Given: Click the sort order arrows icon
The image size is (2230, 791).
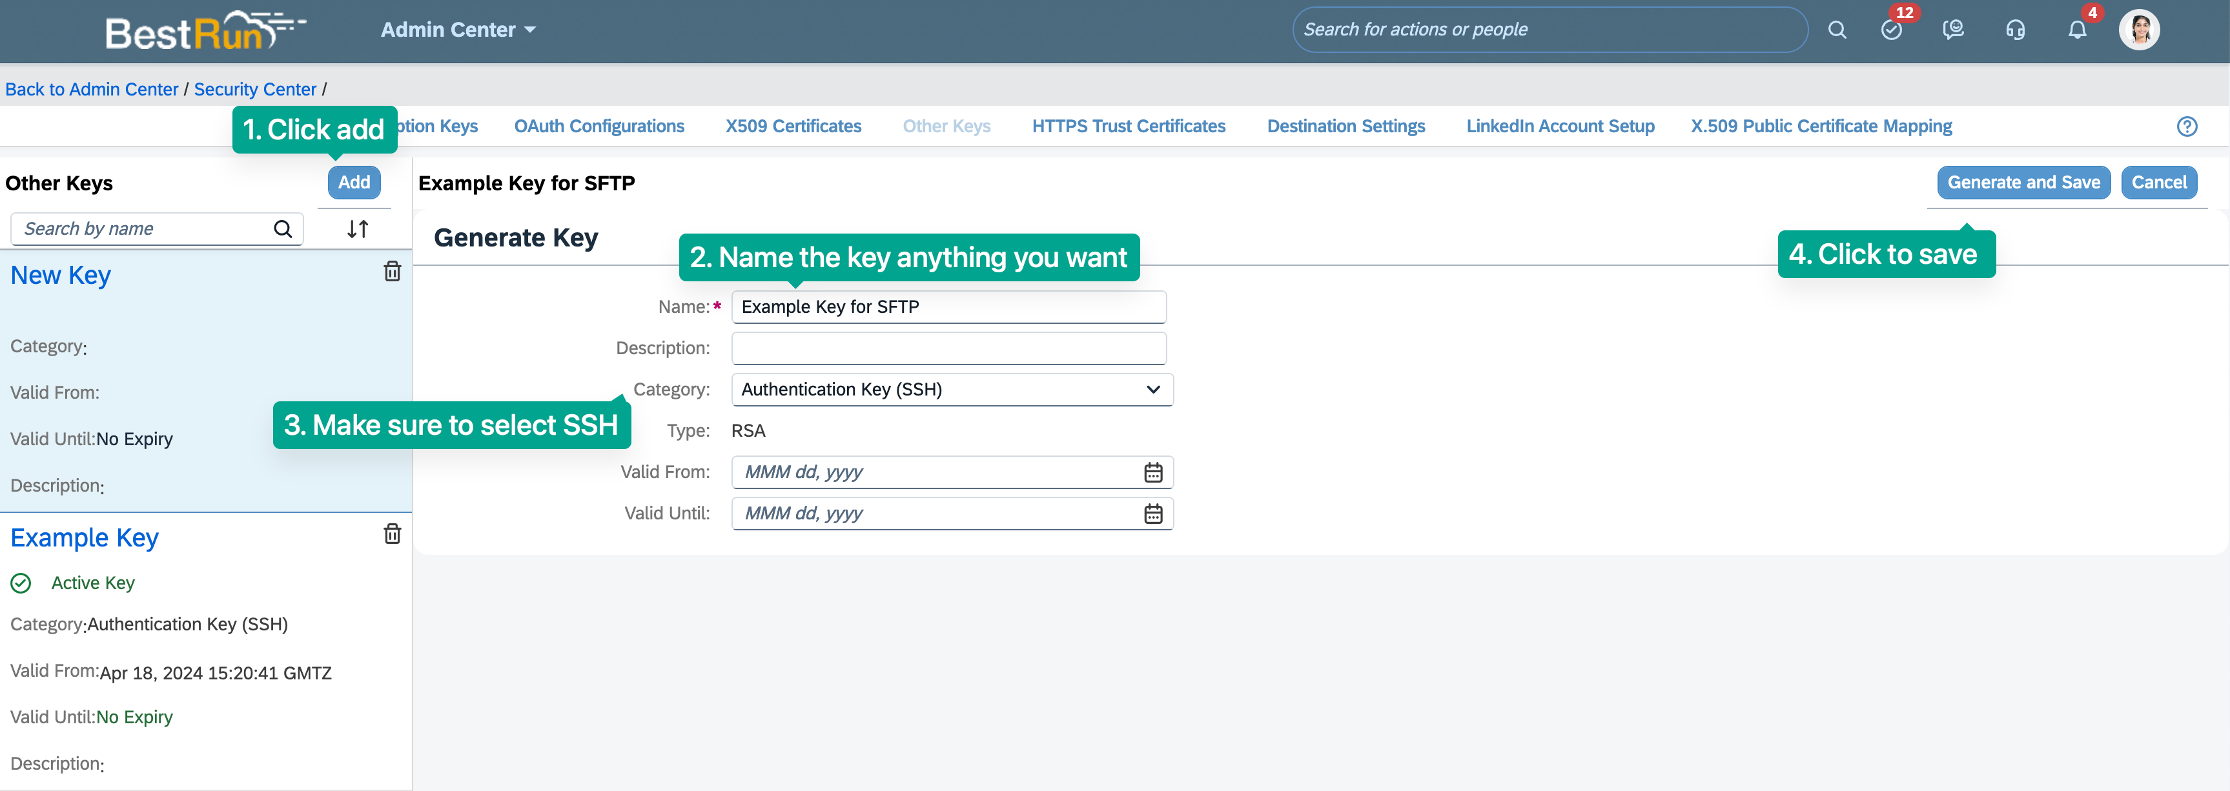Looking at the screenshot, I should [x=358, y=229].
